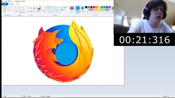Viewport: 175px width, 98px height.
Task: Pick the yellow colour swatch
Action: coord(99,7)
